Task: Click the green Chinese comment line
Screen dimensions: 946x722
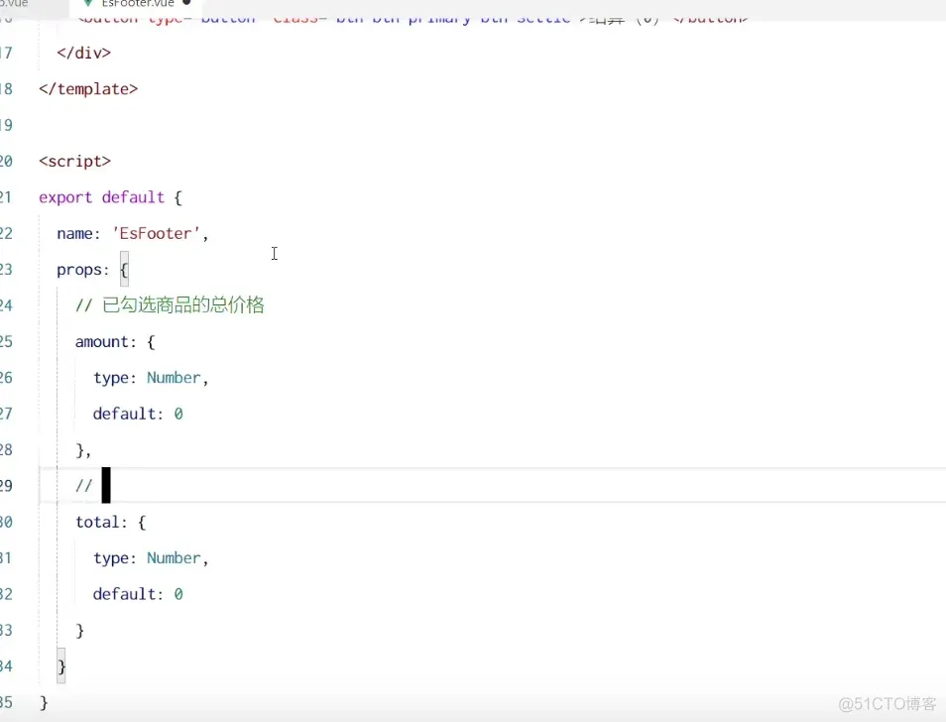Action: point(170,305)
